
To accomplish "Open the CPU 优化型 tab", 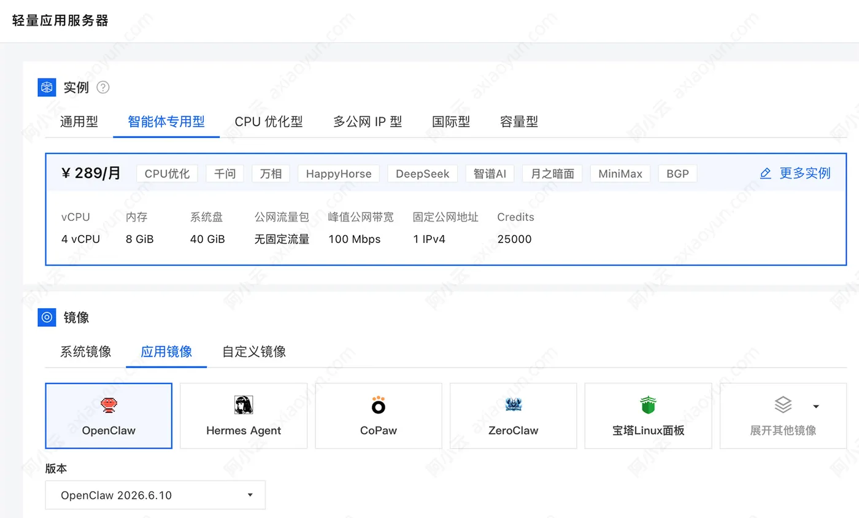I will pyautogui.click(x=269, y=122).
